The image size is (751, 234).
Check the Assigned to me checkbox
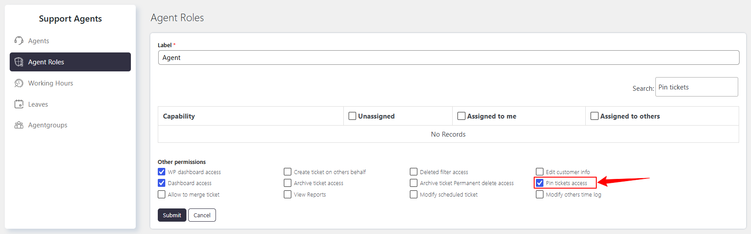pos(461,116)
